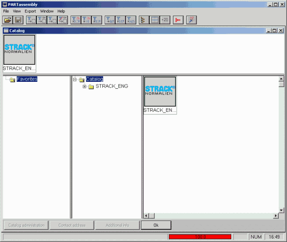The width and height of the screenshot is (287, 242).
Task: Minimize the Catalog child window
Action: pyautogui.click(x=269, y=30)
